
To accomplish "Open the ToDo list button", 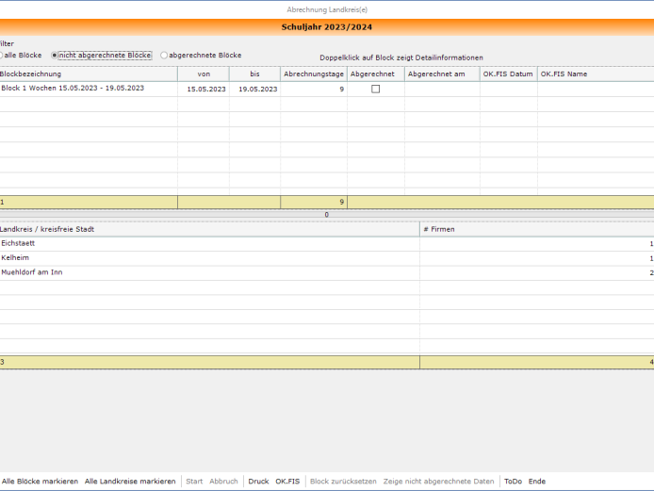I will coord(513,481).
